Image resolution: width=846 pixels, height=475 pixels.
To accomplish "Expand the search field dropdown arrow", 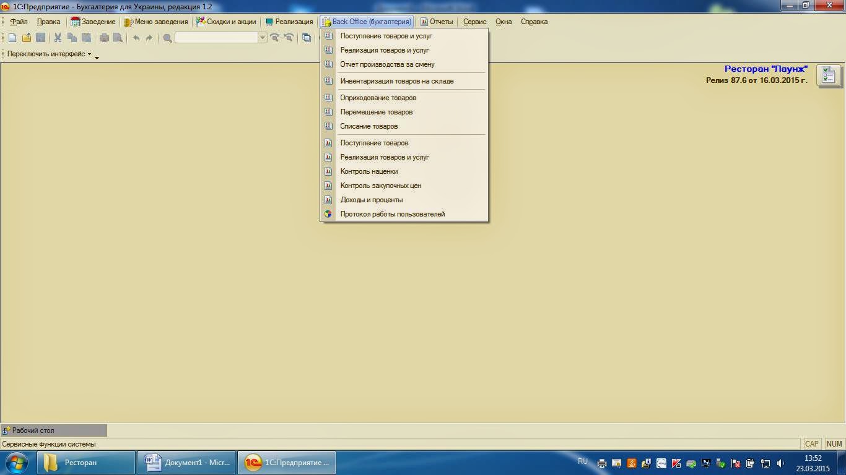I will pos(263,38).
